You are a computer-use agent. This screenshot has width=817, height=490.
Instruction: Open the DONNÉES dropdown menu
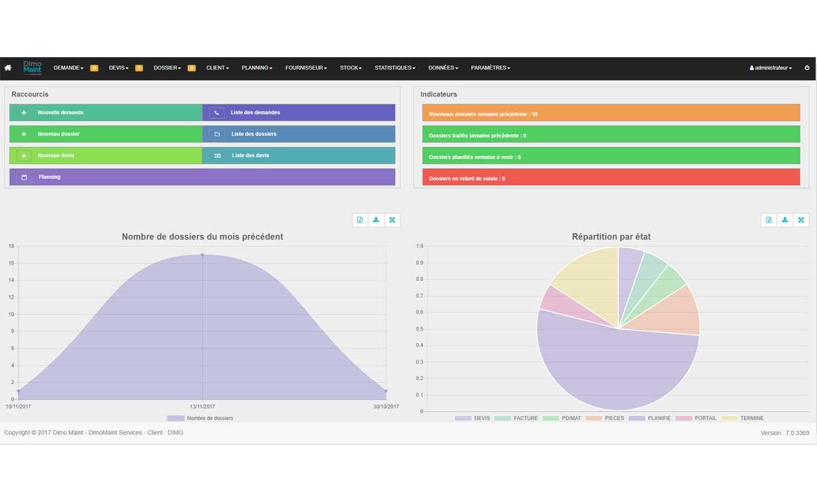(x=443, y=68)
